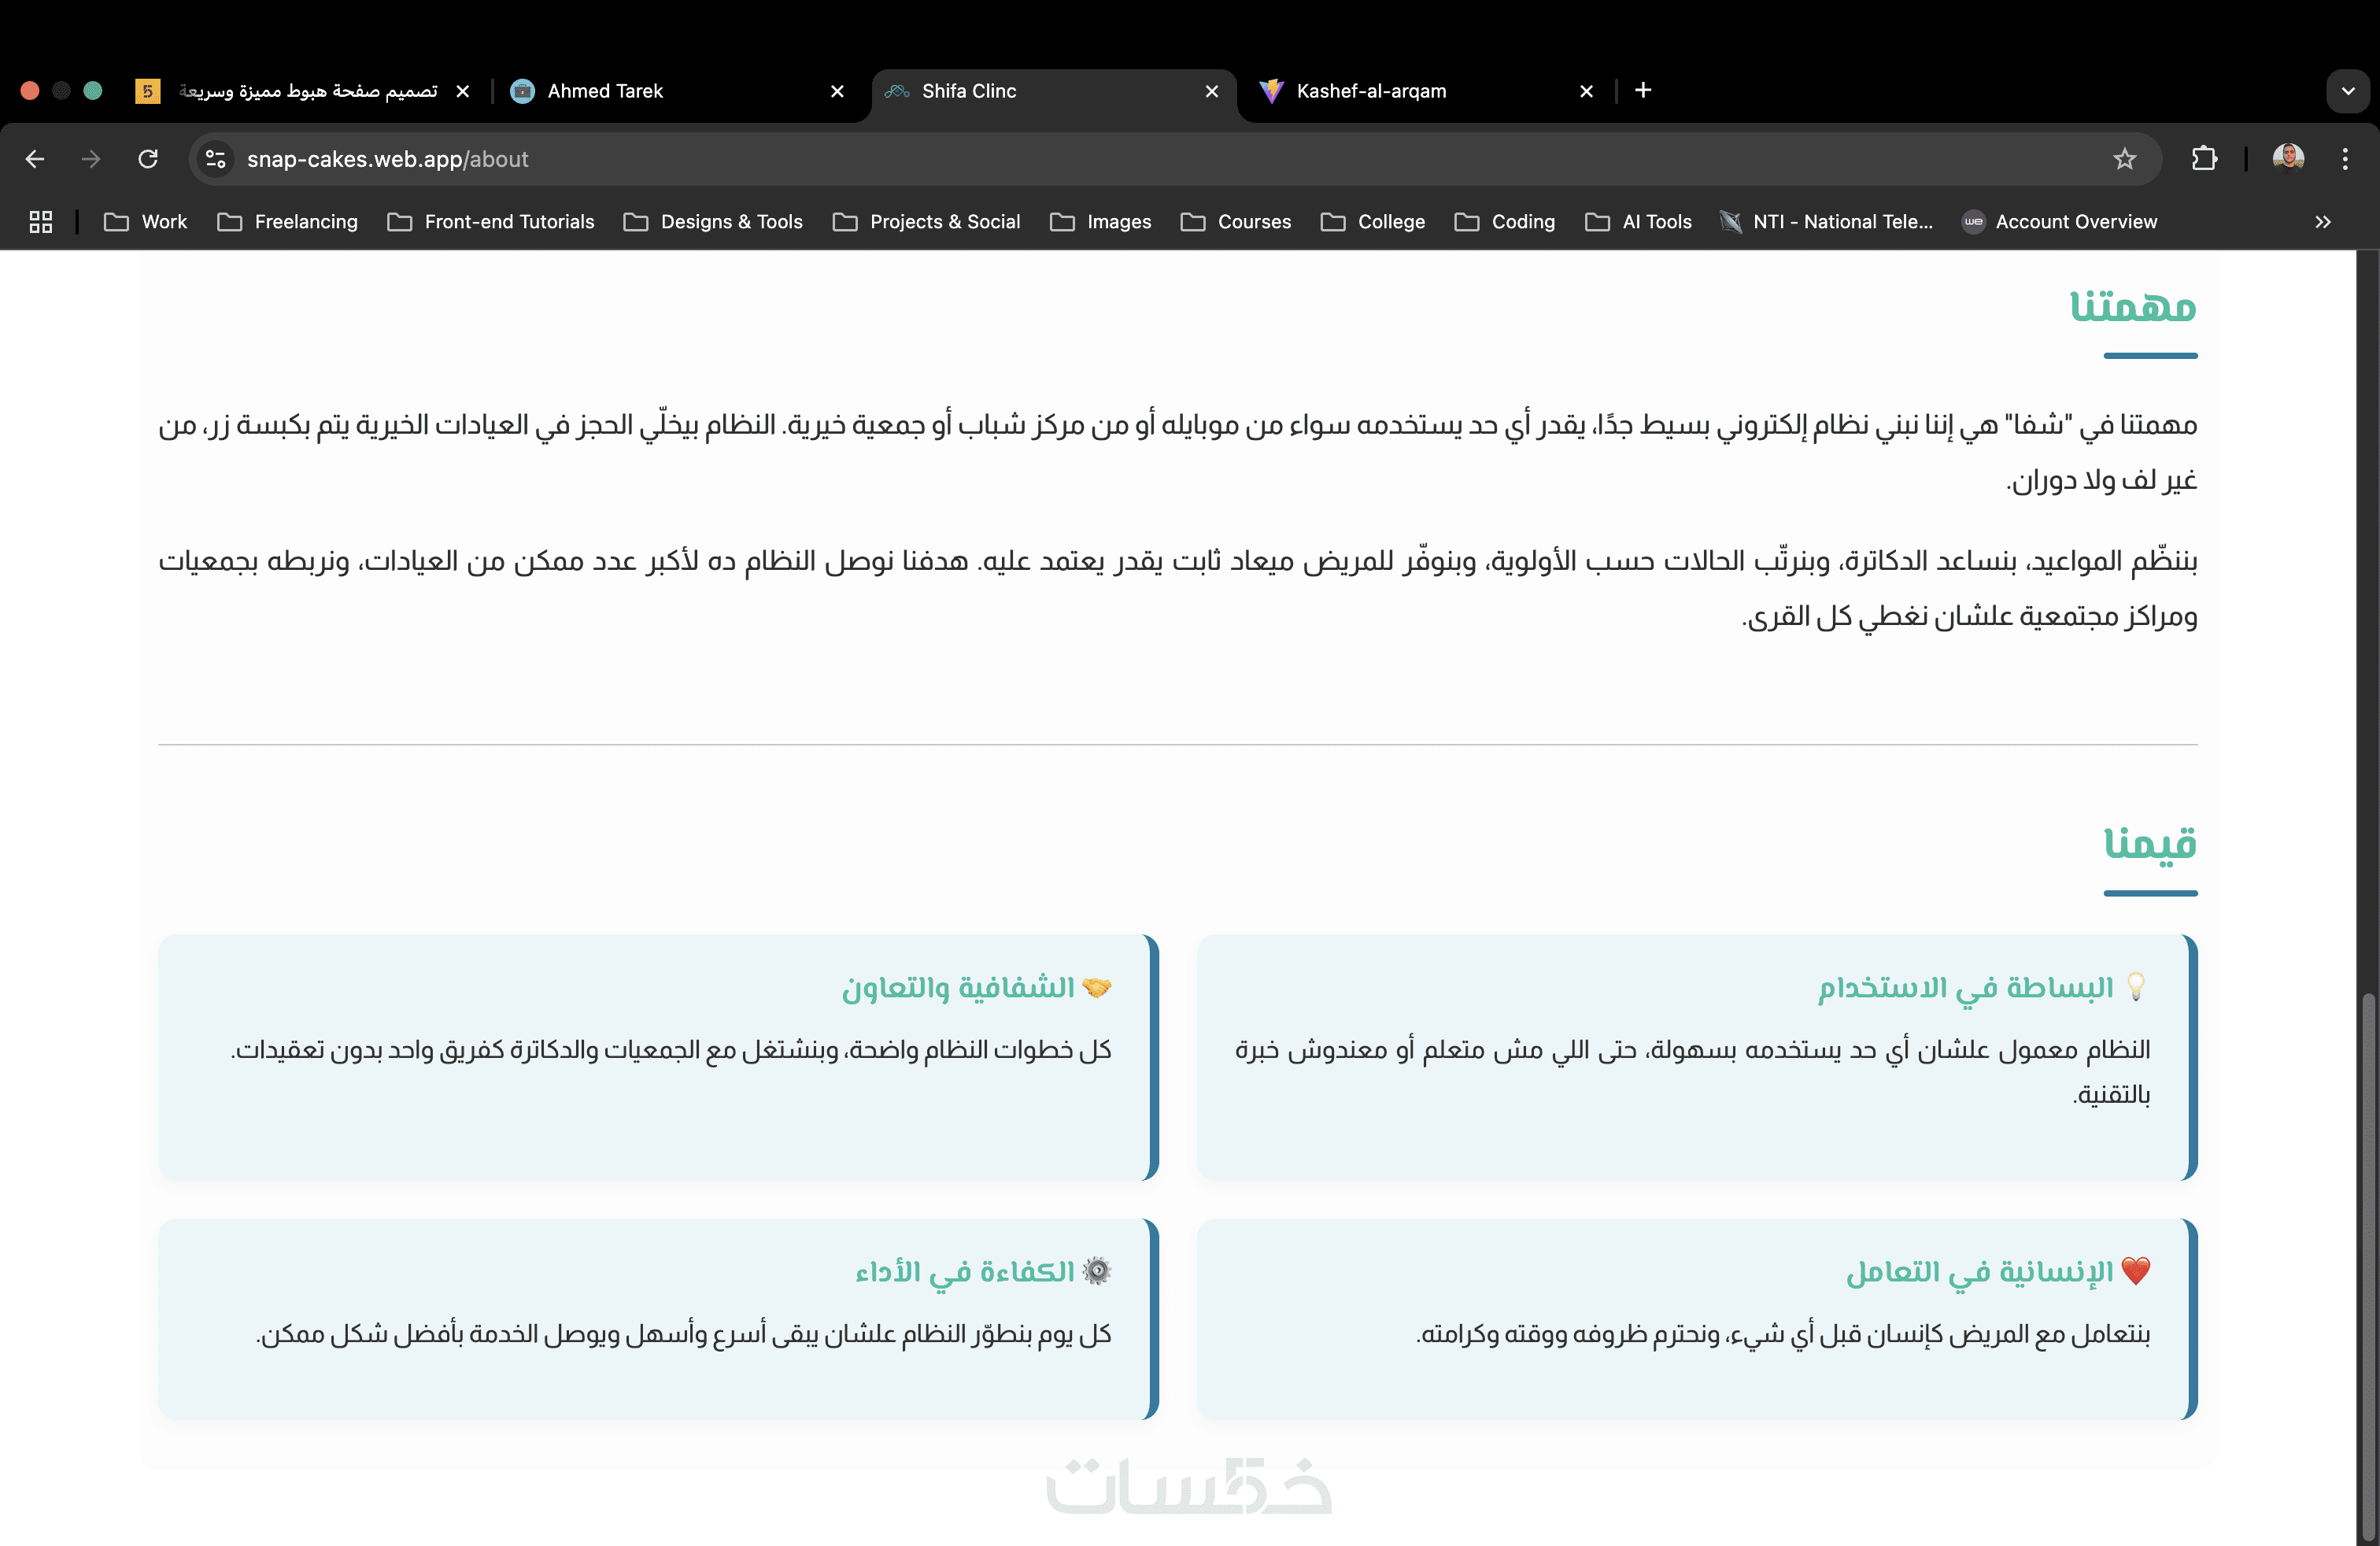Close the Shifa Clinc tab
The width and height of the screenshot is (2380, 1546).
click(1212, 91)
